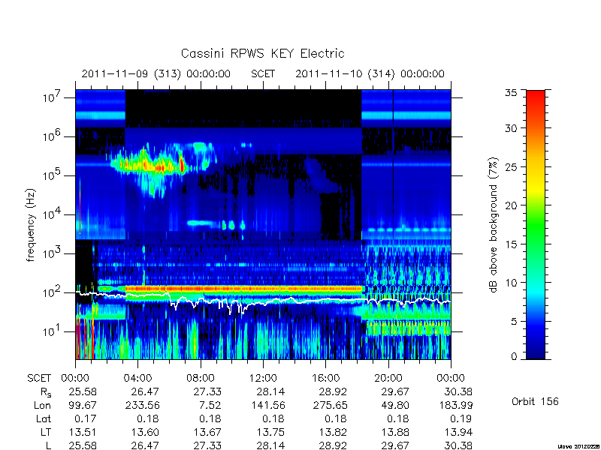Click the 04:00 time tick label

(137, 378)
